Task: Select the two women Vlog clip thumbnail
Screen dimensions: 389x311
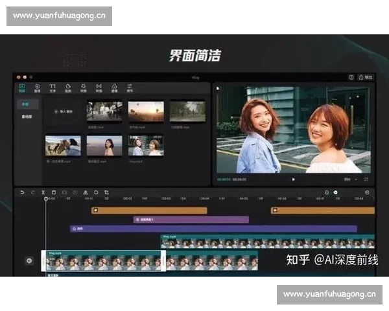Action: point(146,146)
